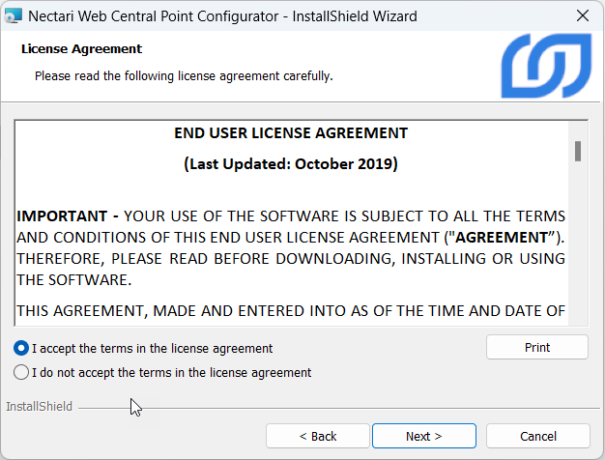Click the paragraph starting "THIS AGREEMENT, MADE"
The width and height of the screenshot is (605, 460).
point(290,309)
